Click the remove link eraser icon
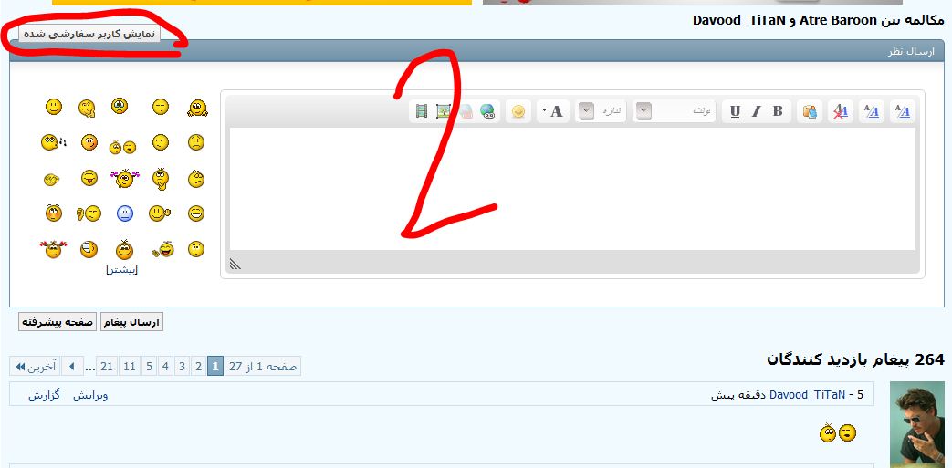 coord(466,111)
